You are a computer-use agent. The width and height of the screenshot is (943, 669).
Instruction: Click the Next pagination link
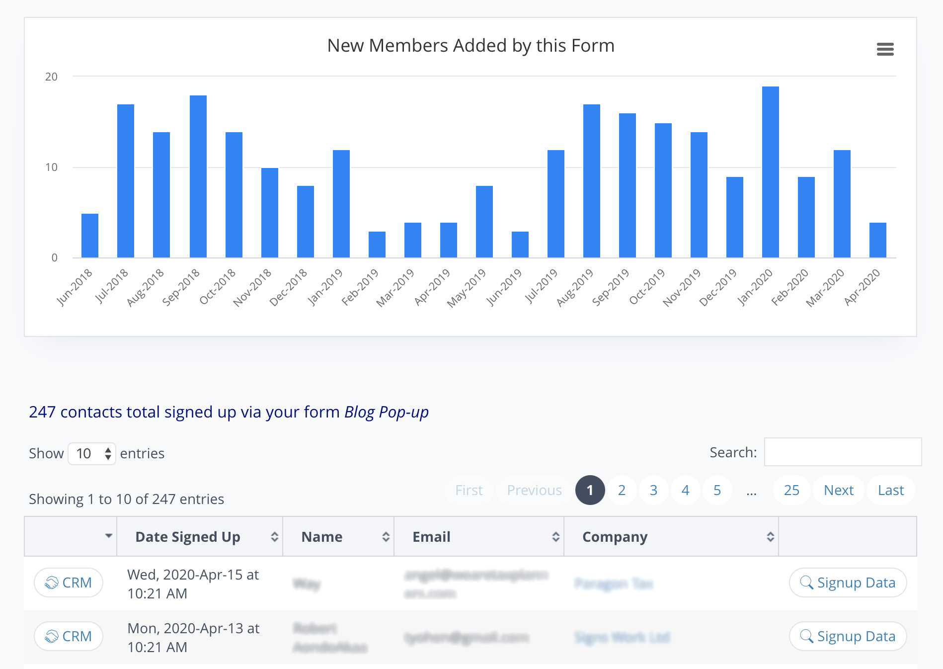point(839,490)
